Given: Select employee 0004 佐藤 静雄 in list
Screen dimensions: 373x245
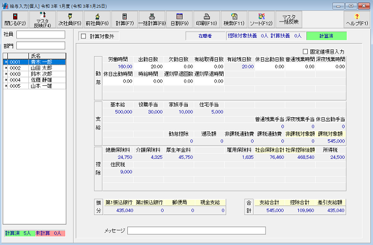Looking at the screenshot, I should [x=34, y=80].
